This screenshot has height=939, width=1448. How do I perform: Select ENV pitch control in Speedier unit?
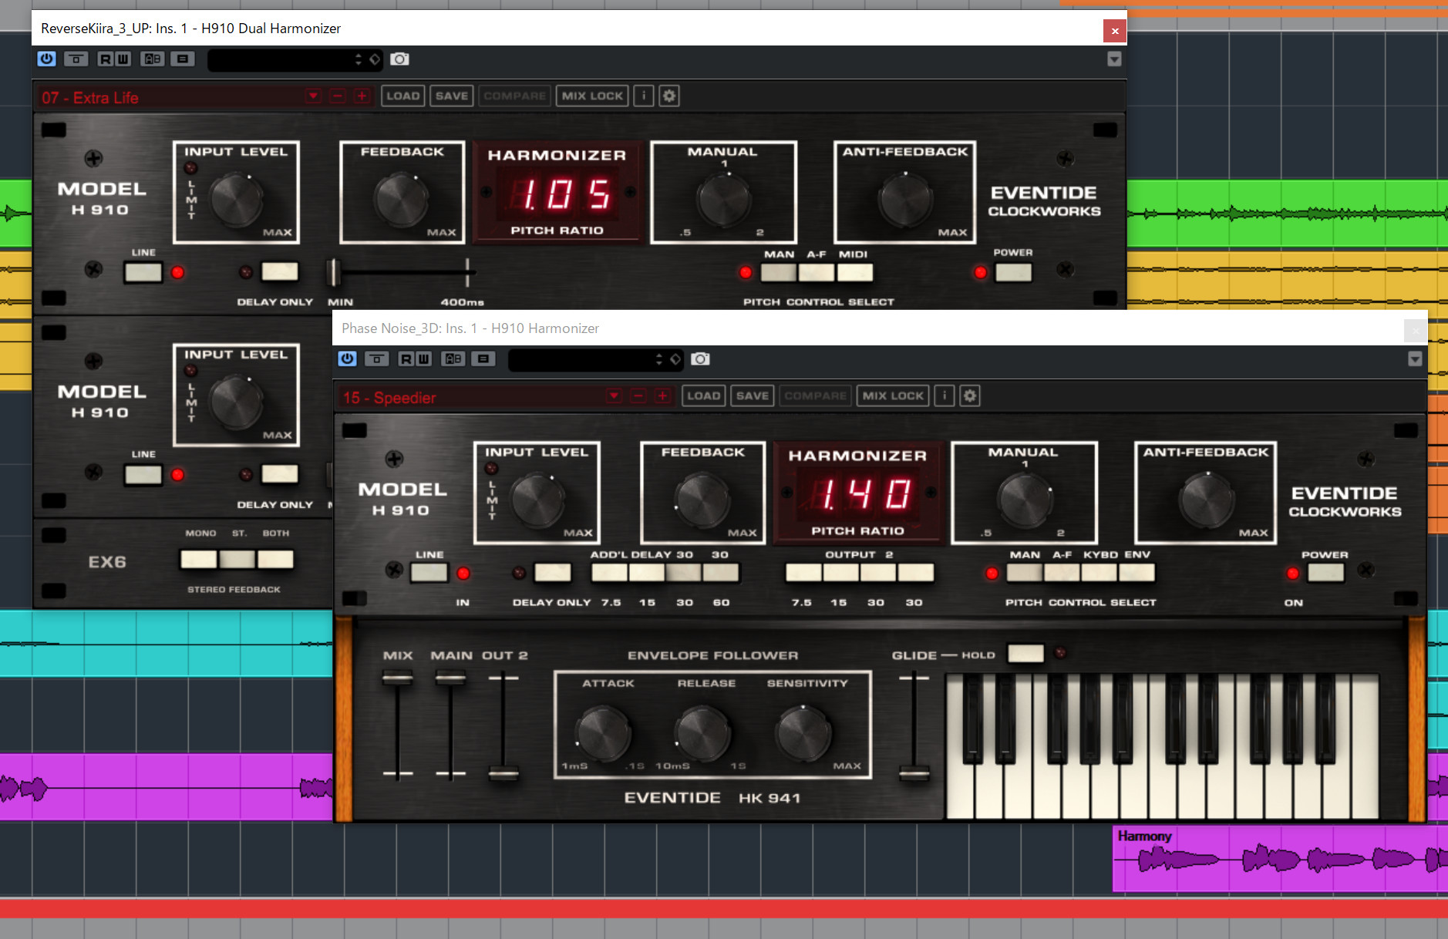(x=1137, y=573)
